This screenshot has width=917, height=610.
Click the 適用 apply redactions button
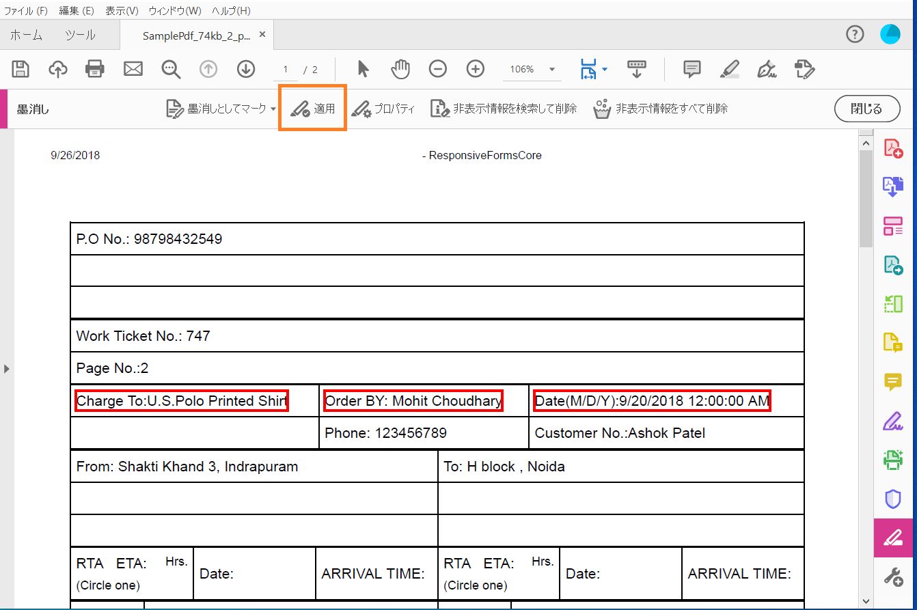313,109
